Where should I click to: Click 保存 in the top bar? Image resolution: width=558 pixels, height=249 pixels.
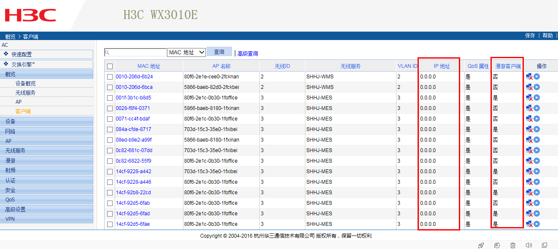[530, 36]
